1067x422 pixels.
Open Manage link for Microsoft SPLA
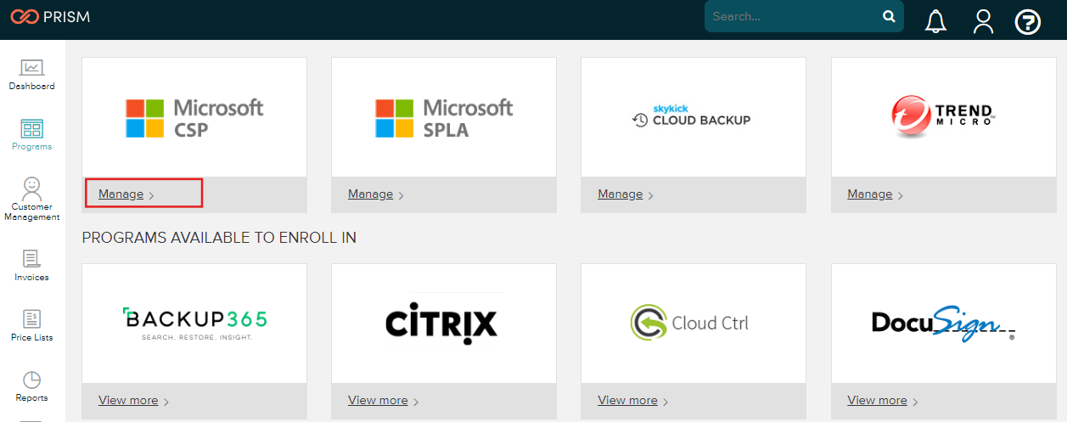370,194
